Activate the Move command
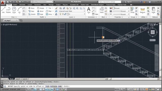162x91 pixels. pos(31,8)
